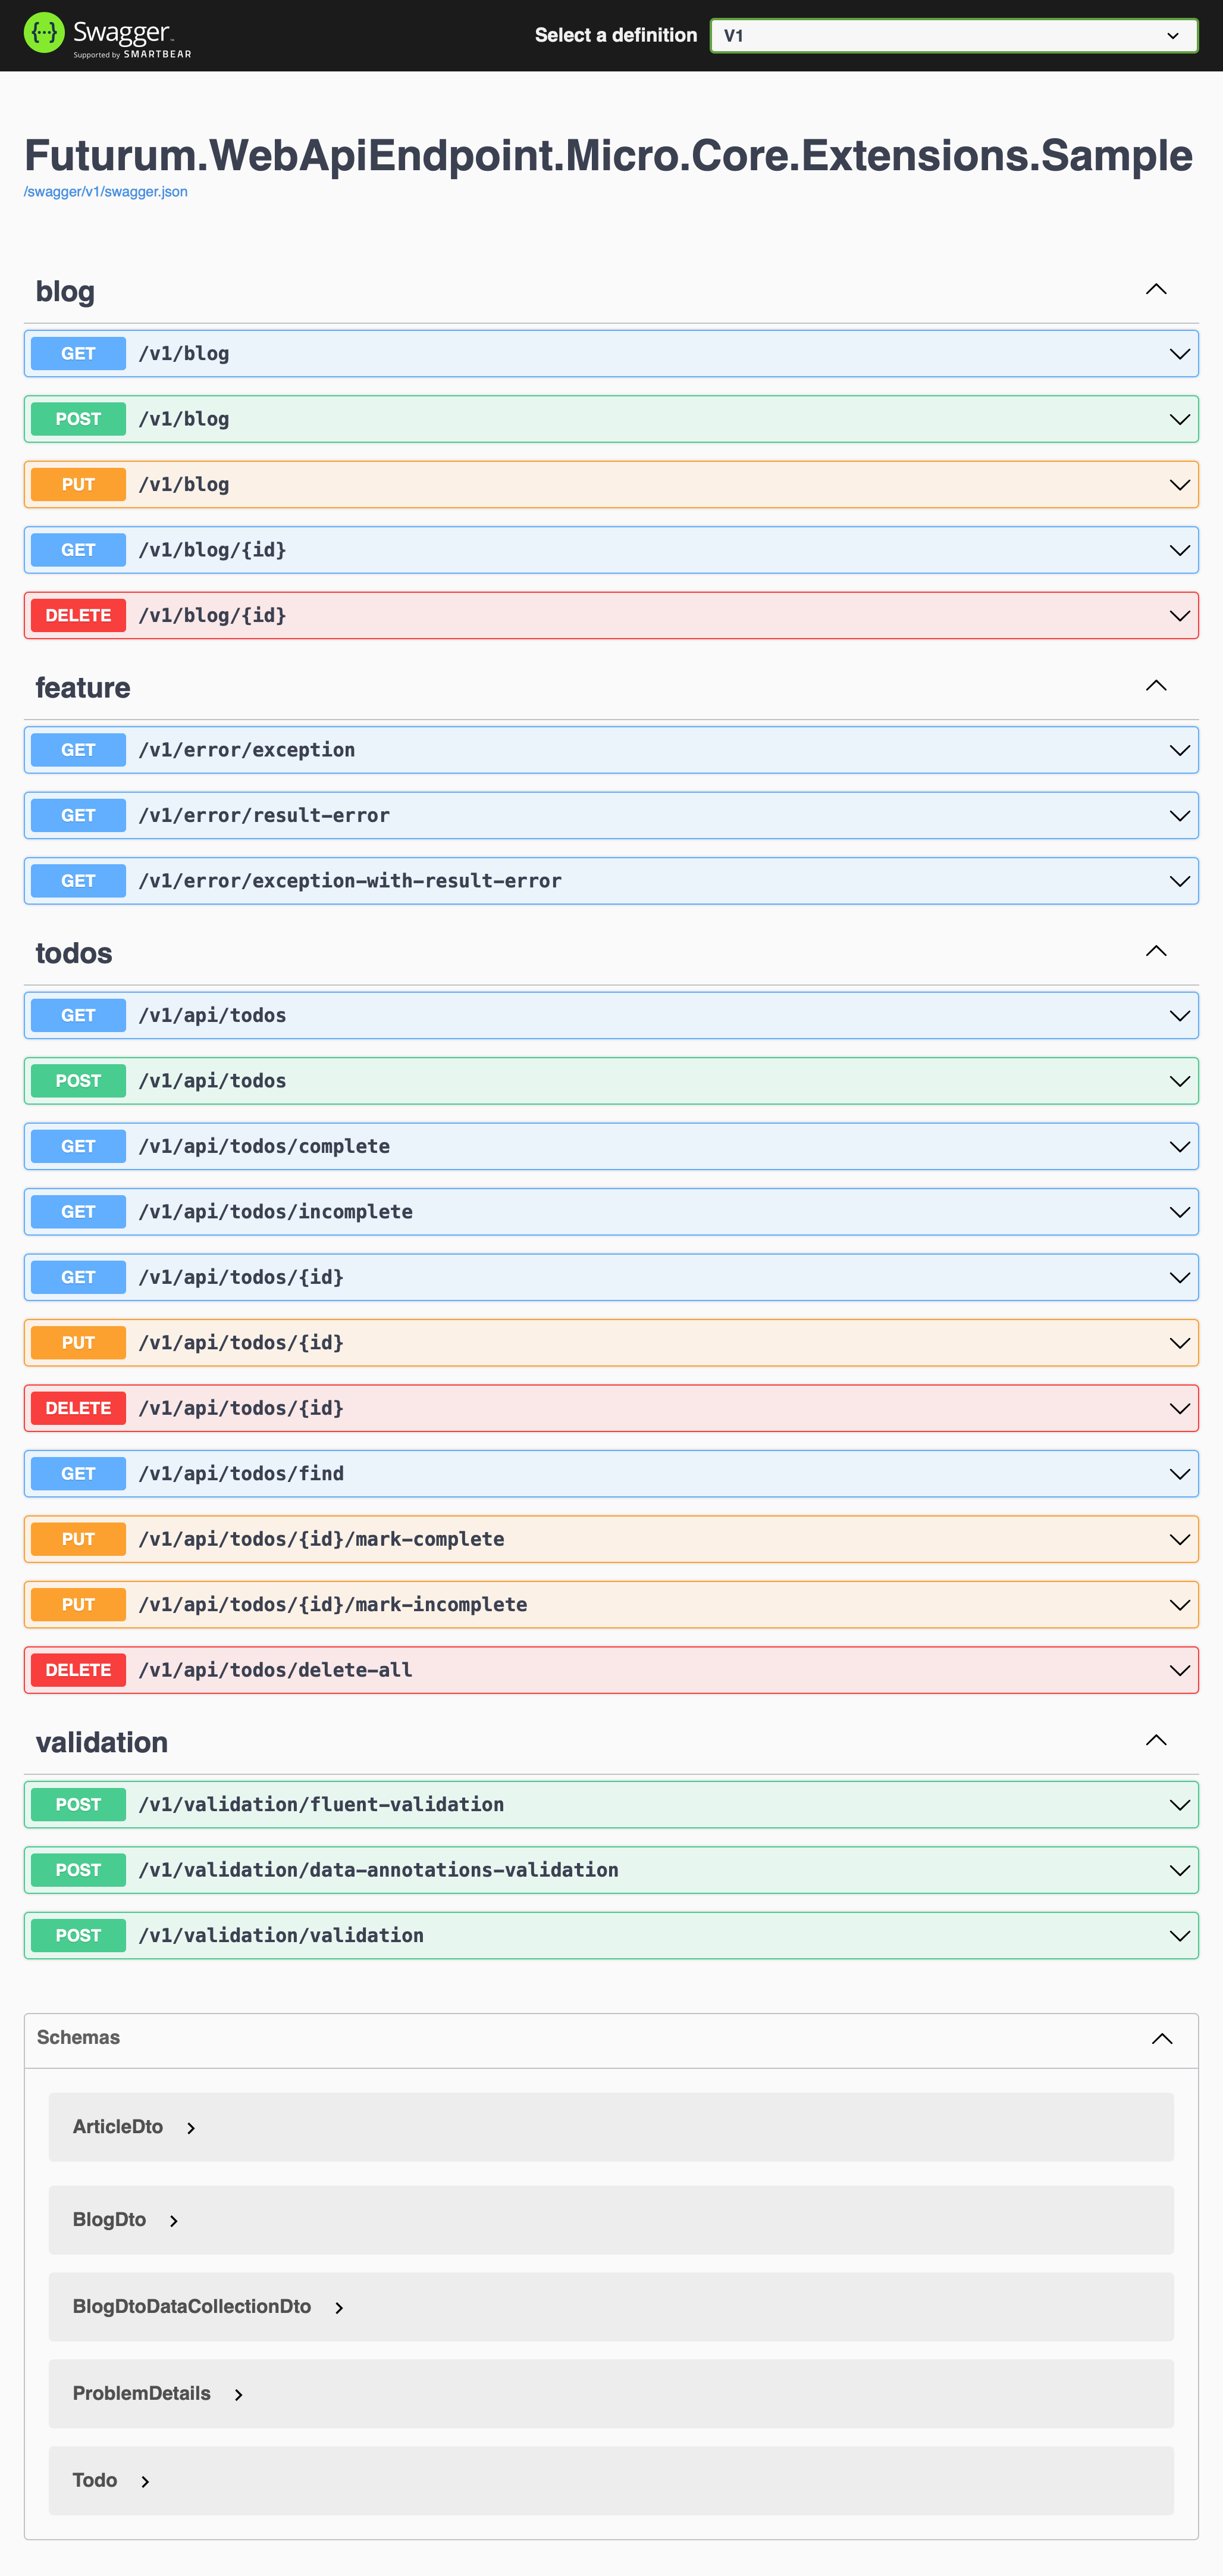Click the POST /v1/validation/fluent-validation row
The width and height of the screenshot is (1223, 2576).
pos(600,1805)
